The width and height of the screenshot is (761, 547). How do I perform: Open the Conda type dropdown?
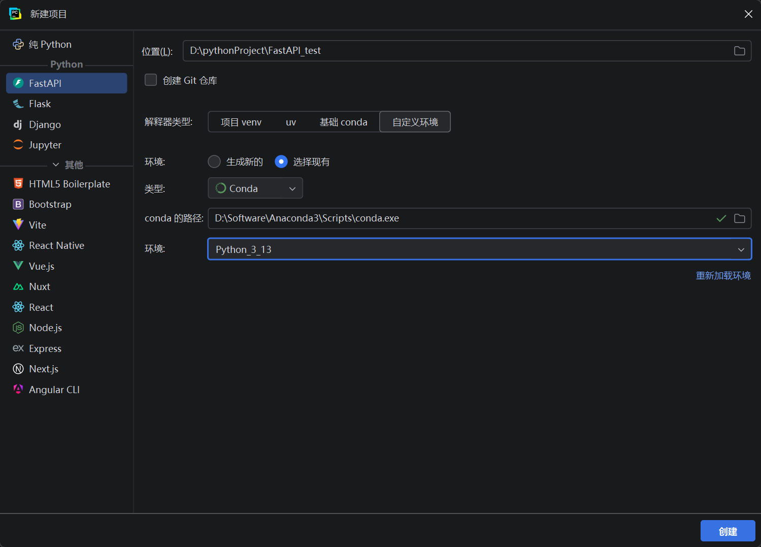pos(255,188)
